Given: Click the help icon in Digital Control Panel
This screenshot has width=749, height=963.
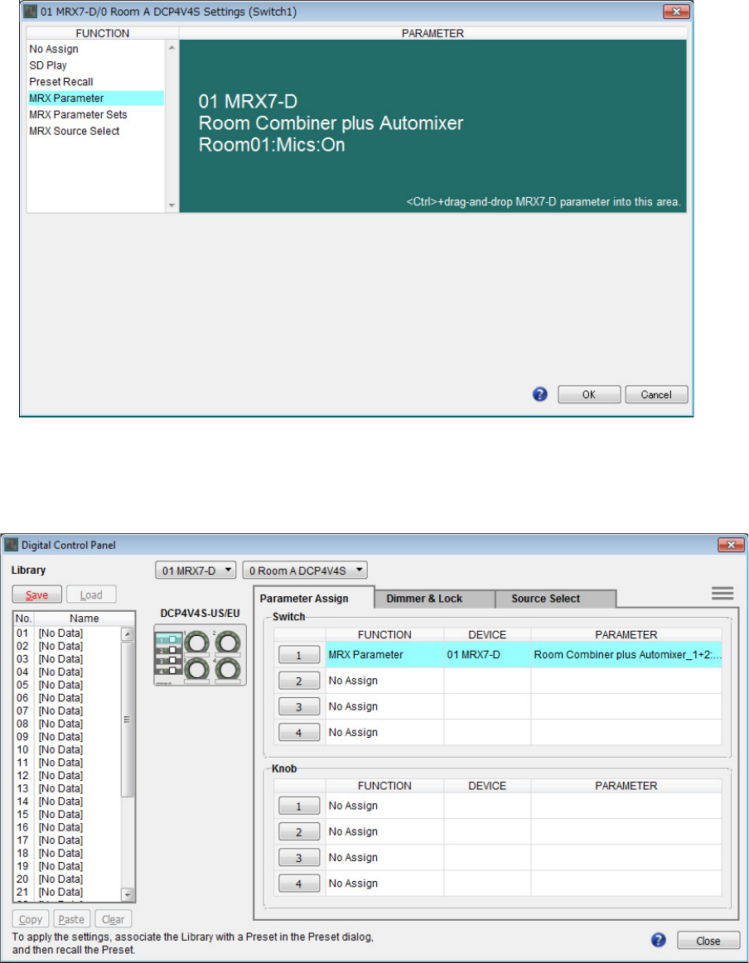Looking at the screenshot, I should tap(658, 940).
